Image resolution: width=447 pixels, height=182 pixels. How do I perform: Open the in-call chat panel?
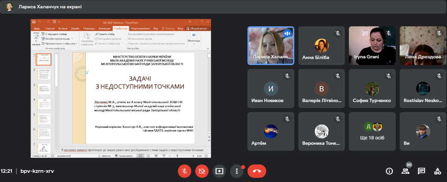coord(421,171)
